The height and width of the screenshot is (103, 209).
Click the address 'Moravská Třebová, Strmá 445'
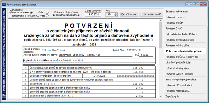(80, 55)
